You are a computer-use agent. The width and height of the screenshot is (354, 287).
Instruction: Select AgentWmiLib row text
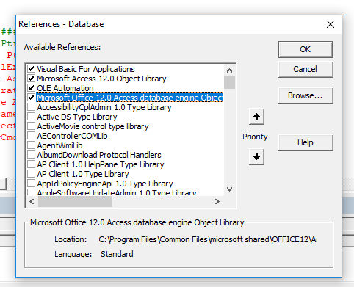(x=59, y=145)
